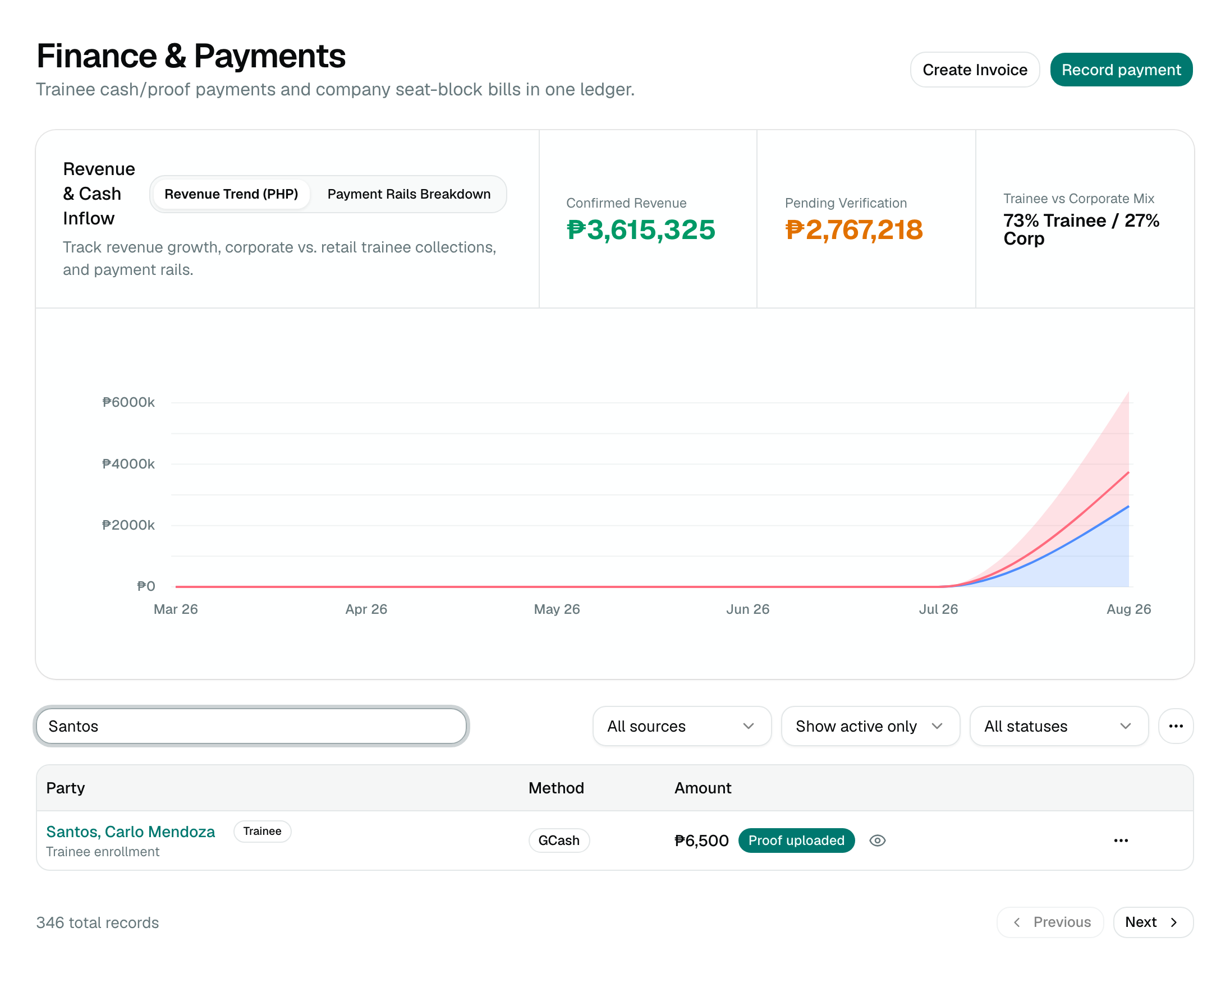Open the Show active only dropdown
Screen dimensions: 1230x992
(870, 725)
